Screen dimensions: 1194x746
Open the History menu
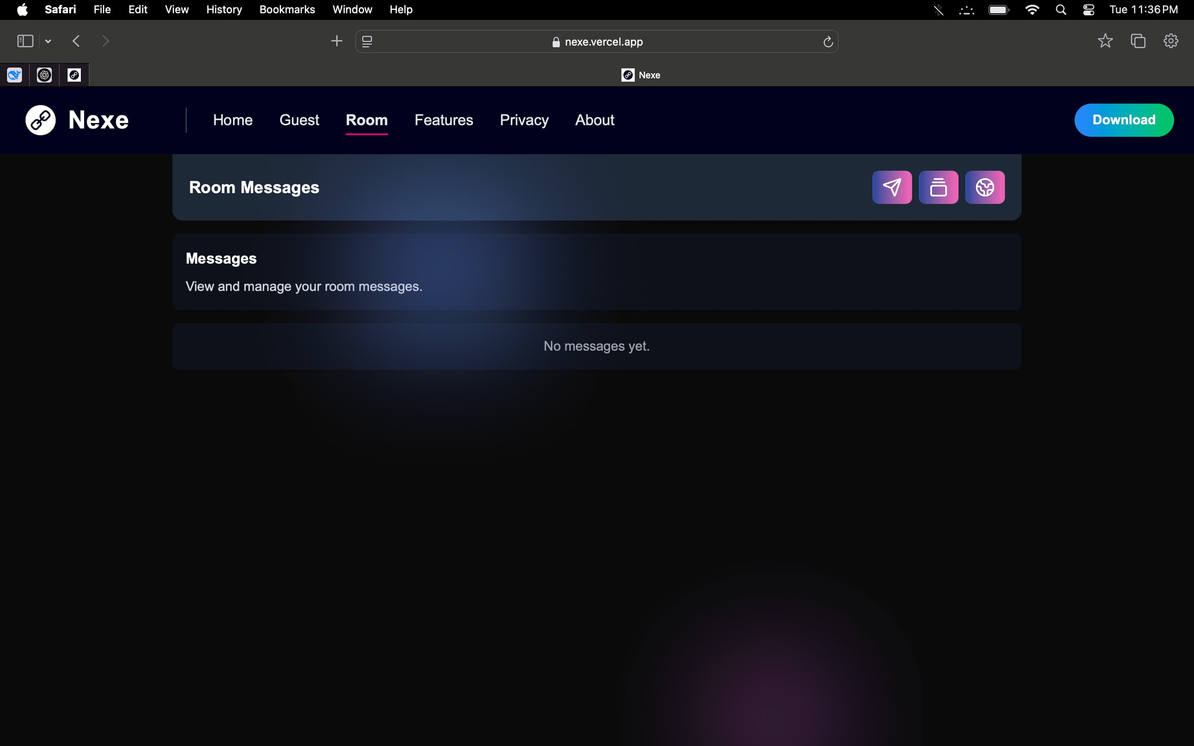click(x=224, y=10)
